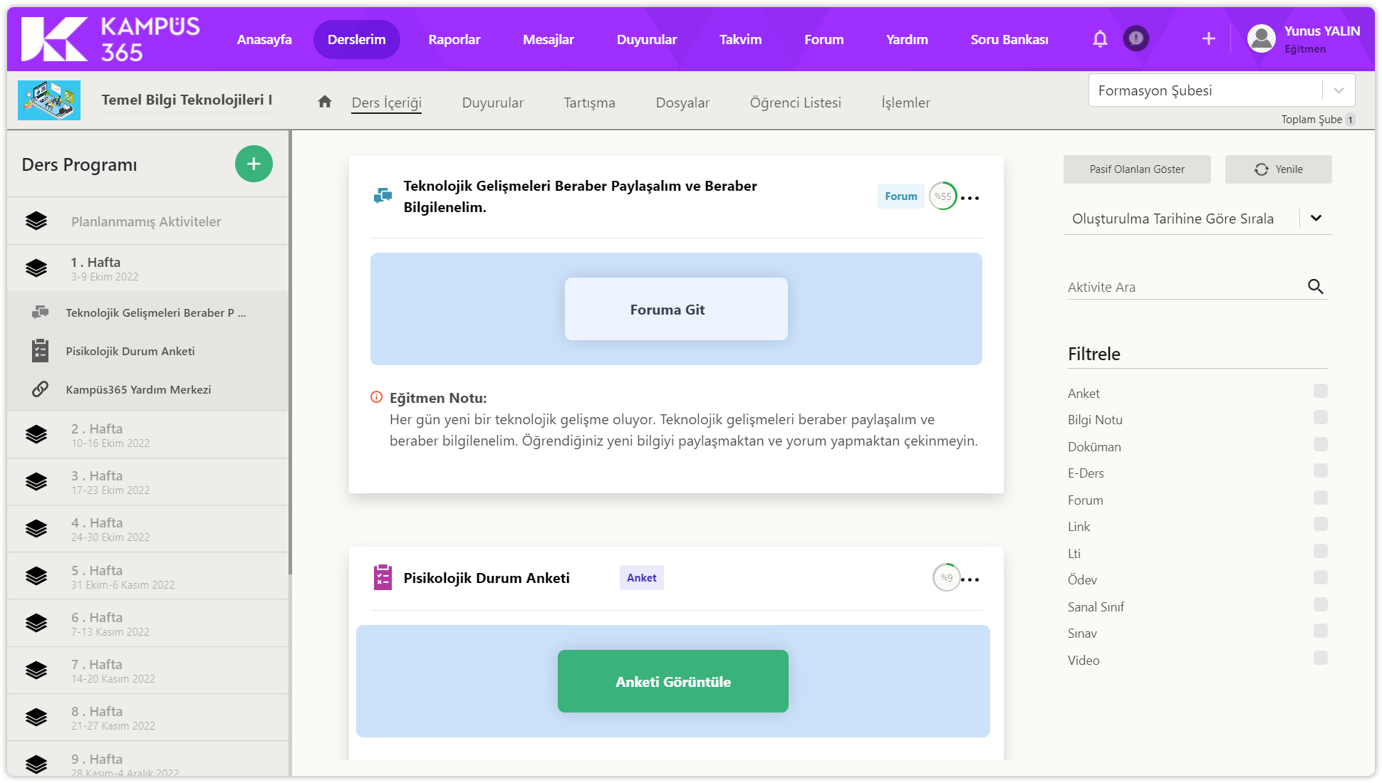Click the notification bell icon
This screenshot has height=783, width=1382.
point(1100,39)
